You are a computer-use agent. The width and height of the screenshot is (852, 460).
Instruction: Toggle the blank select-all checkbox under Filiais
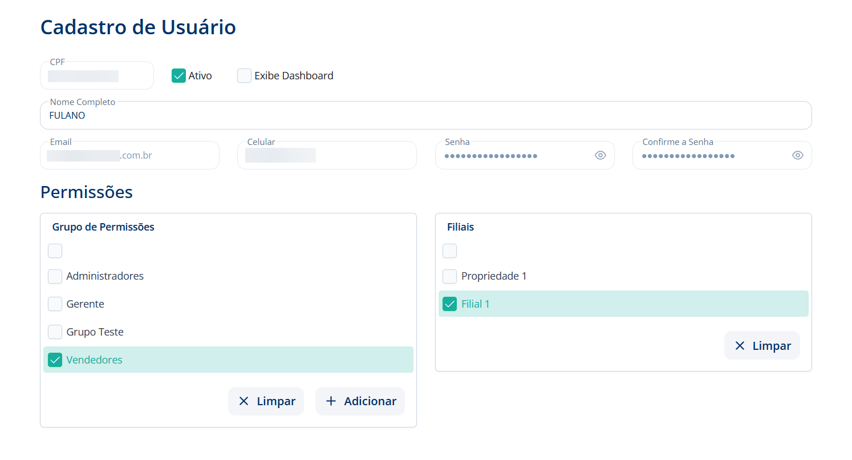pyautogui.click(x=450, y=251)
